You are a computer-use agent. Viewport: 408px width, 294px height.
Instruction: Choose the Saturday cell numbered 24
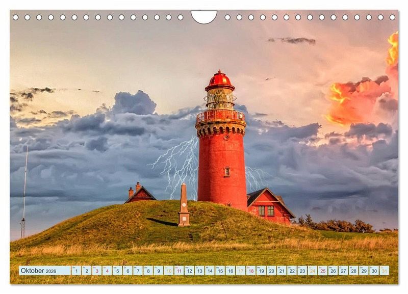pyautogui.click(x=313, y=271)
